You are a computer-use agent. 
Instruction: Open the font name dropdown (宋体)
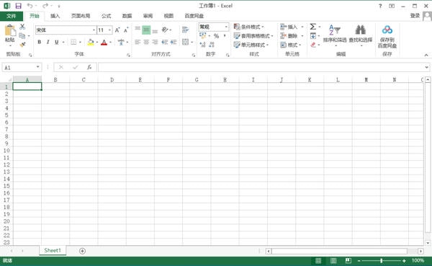click(x=94, y=30)
